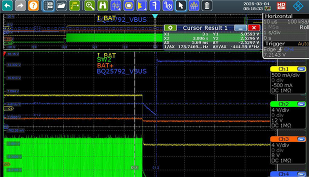
Task: Click the Ch1 500 mA/div scale value
Action: [285, 75]
